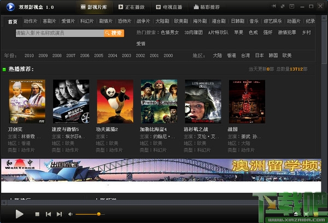Filter by region 欧美
The height and width of the screenshot is (223, 328).
point(287,55)
